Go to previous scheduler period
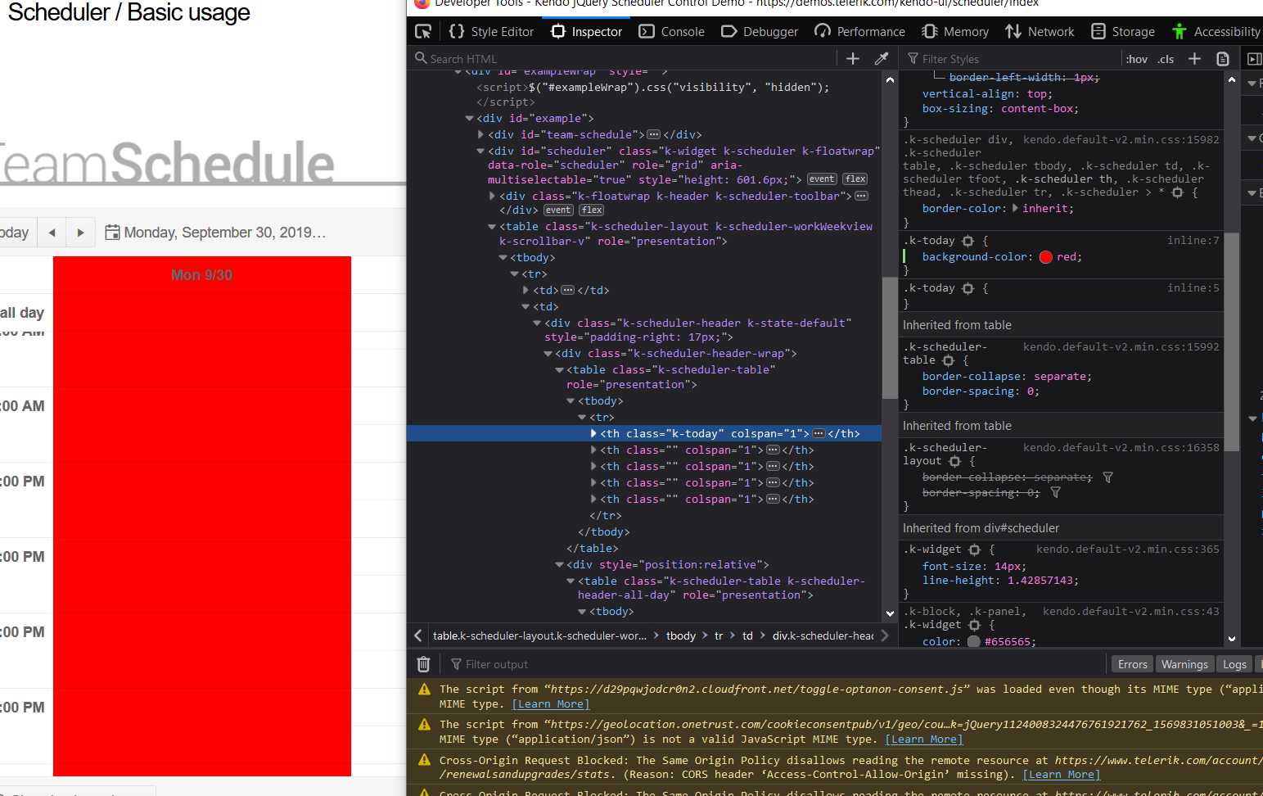Viewport: 1263px width, 796px height. (x=52, y=233)
